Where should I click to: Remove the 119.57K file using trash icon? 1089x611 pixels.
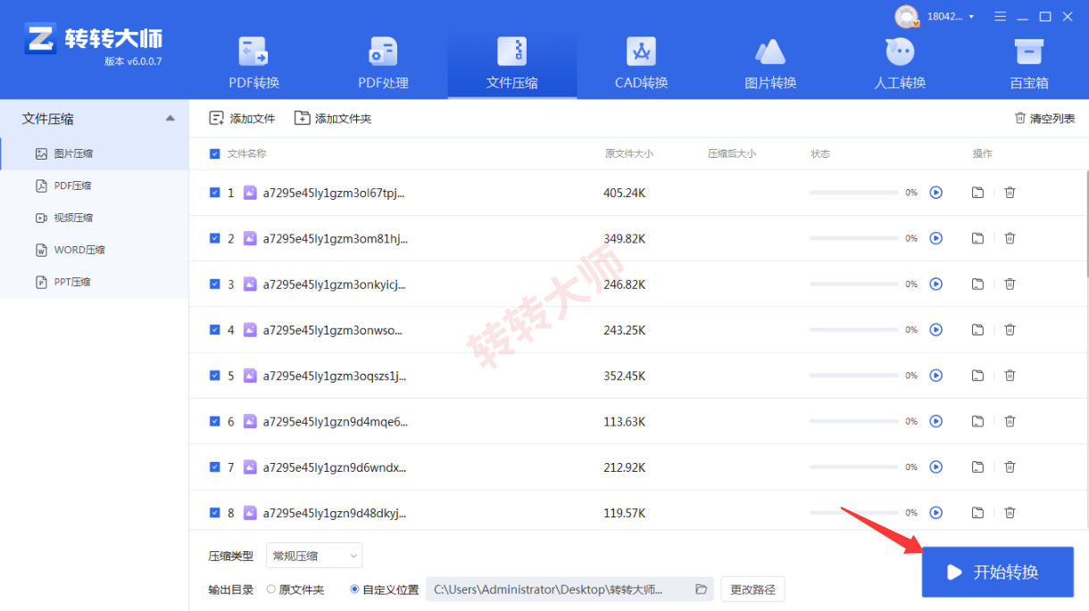[x=1010, y=513]
